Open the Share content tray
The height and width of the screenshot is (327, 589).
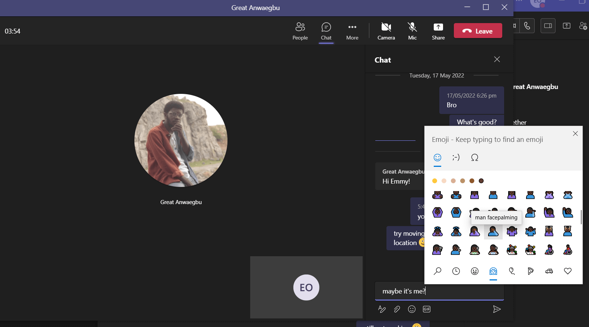click(x=438, y=31)
